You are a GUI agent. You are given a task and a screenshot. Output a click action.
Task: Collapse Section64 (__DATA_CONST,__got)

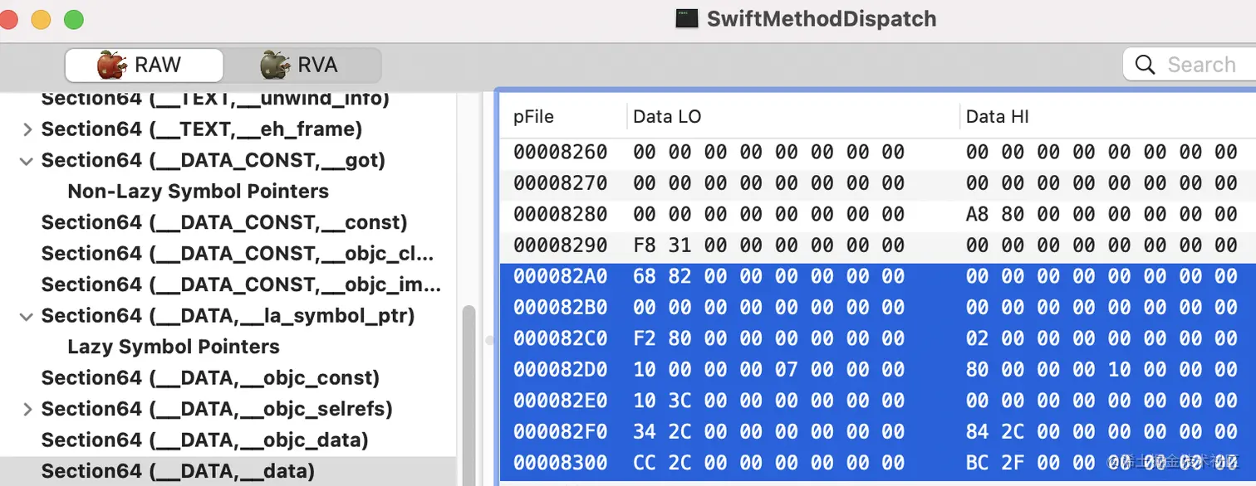coord(27,161)
